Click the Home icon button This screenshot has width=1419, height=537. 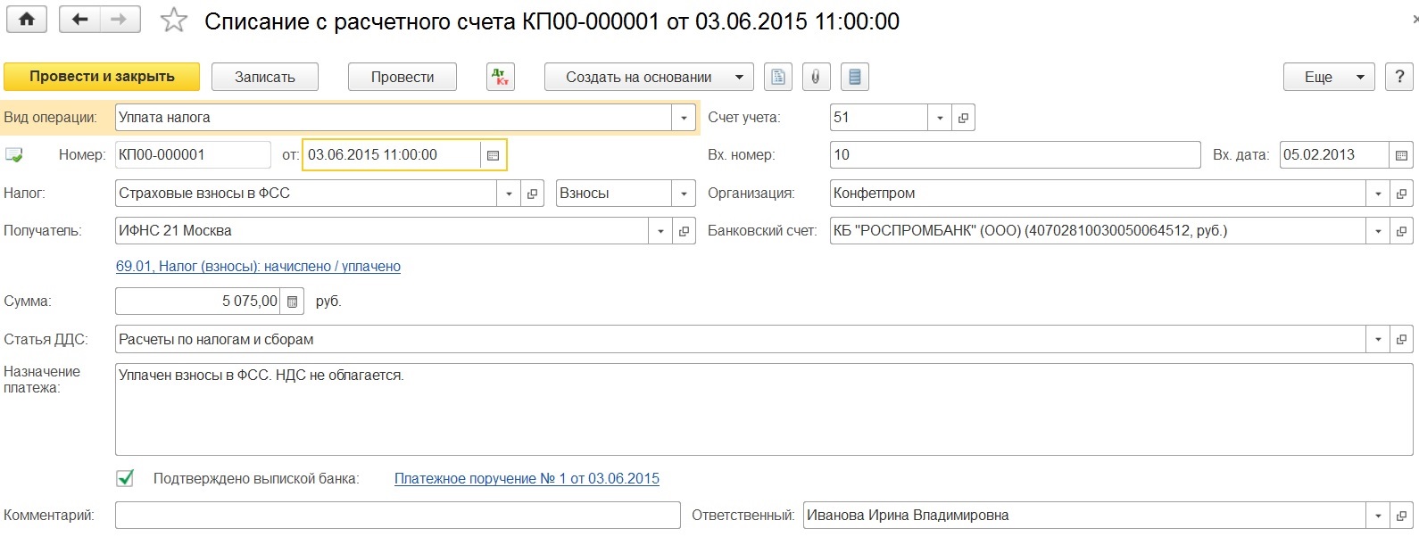coord(27,20)
